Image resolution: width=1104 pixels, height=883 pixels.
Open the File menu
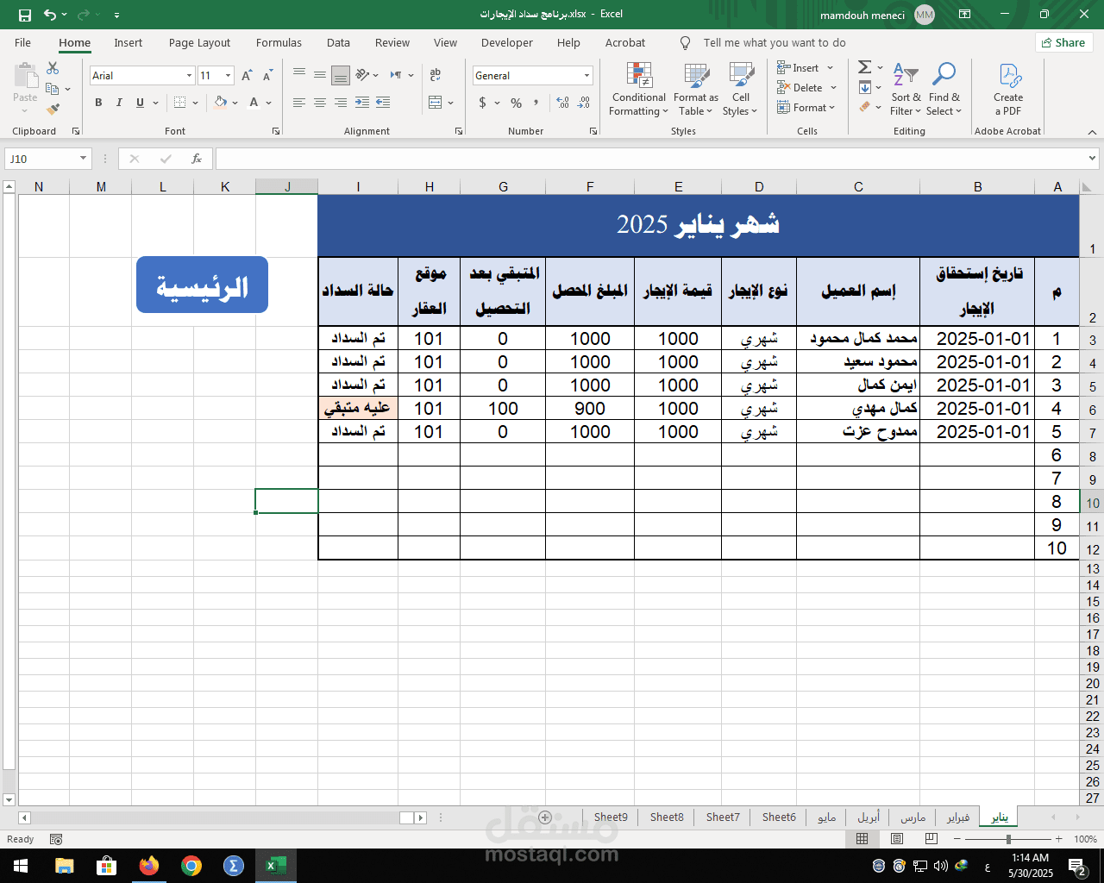click(23, 42)
